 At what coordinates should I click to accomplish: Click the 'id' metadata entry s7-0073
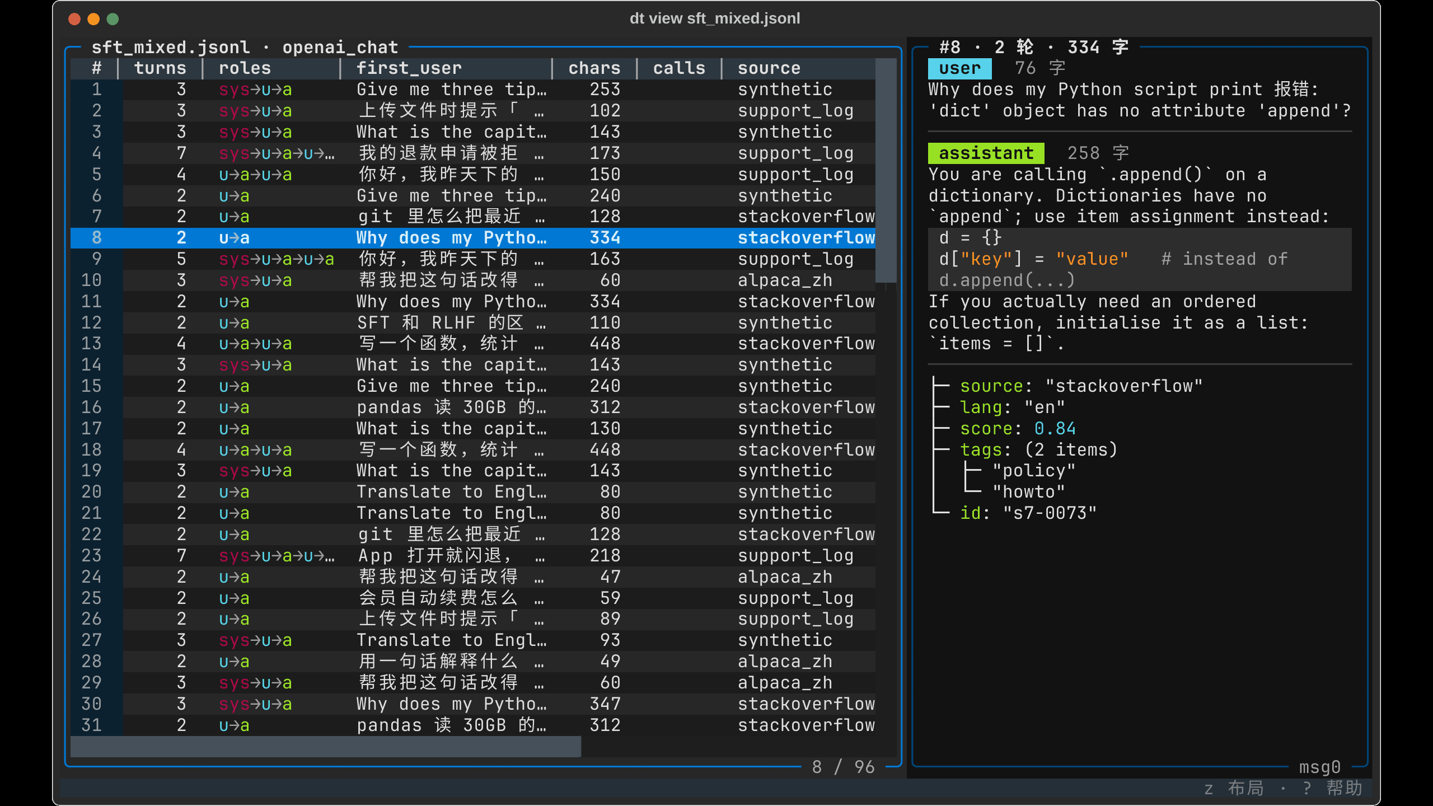coord(1028,513)
